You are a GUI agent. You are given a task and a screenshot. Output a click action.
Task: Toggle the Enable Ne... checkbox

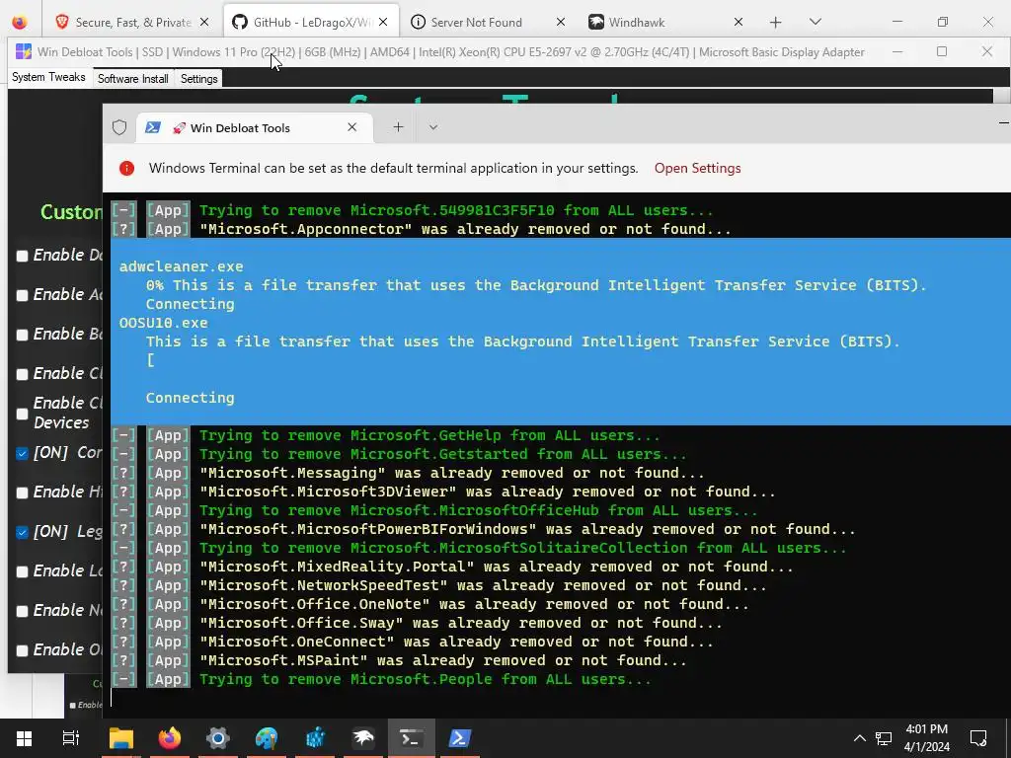23,610
